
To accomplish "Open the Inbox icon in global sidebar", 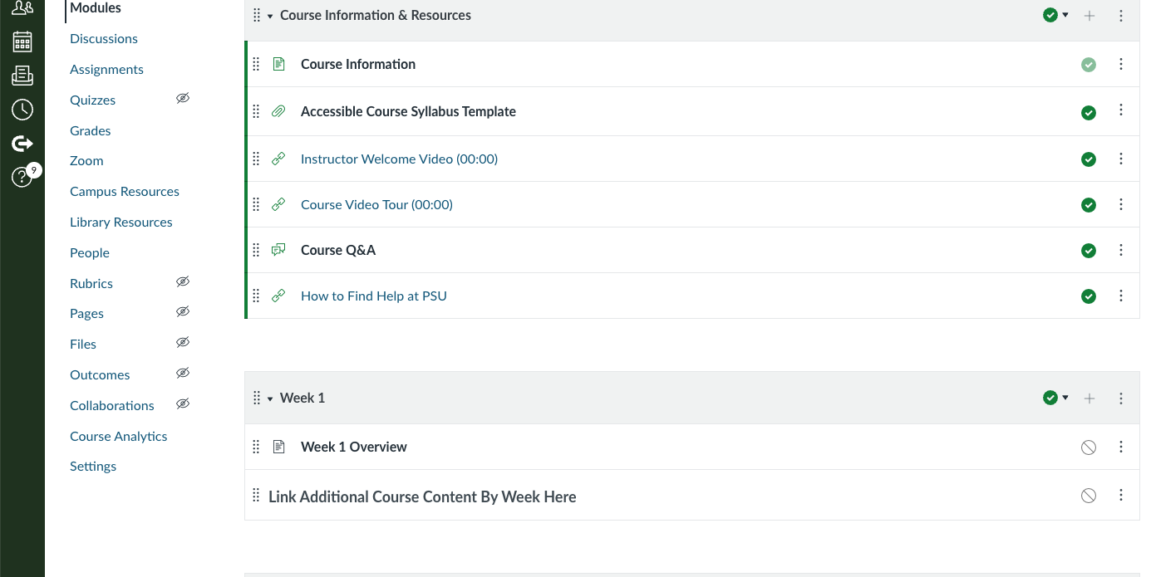I will (x=22, y=76).
